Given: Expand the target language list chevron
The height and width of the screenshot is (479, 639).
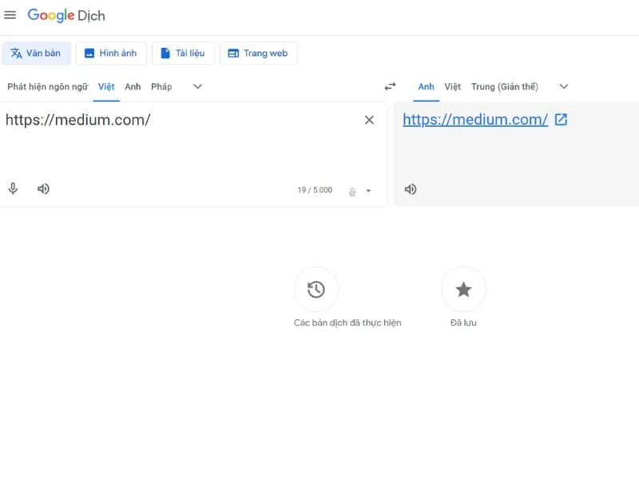Looking at the screenshot, I should coord(564,86).
